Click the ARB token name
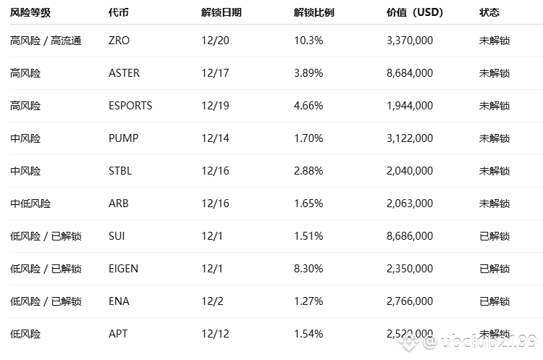543x360 pixels. click(x=118, y=204)
